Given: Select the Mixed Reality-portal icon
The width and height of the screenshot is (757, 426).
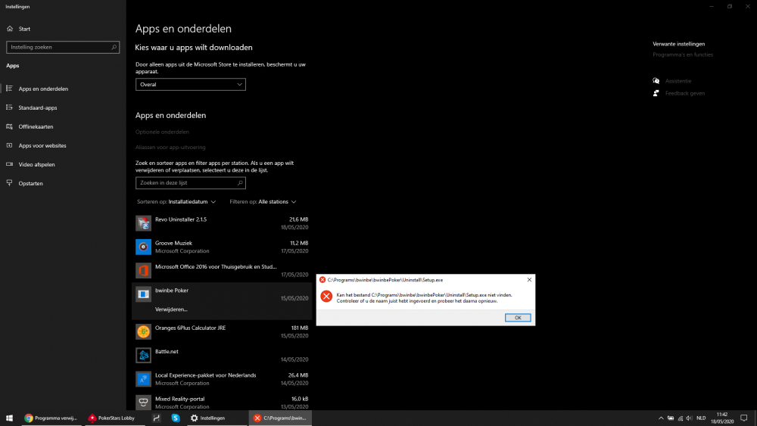Looking at the screenshot, I should [143, 403].
